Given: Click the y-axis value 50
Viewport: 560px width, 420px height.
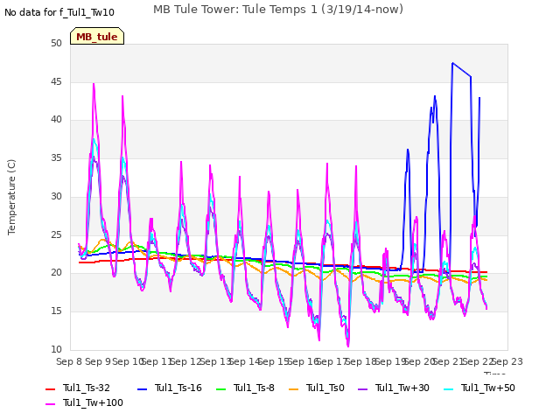Looking at the screenshot, I should pyautogui.click(x=56, y=43).
